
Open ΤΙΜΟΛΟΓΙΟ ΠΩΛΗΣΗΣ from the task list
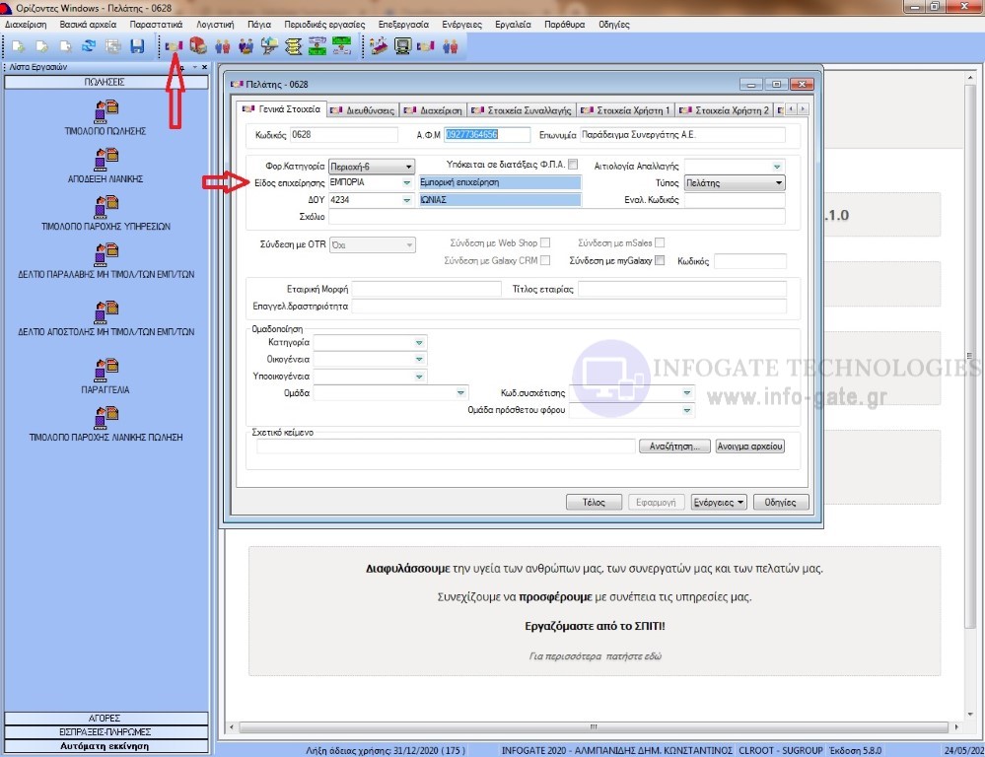(106, 117)
